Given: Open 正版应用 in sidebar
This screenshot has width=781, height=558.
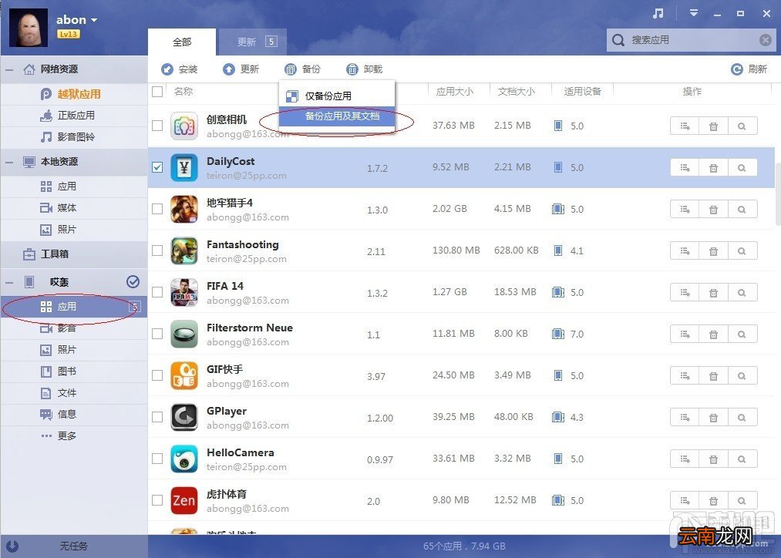Looking at the screenshot, I should [x=74, y=116].
